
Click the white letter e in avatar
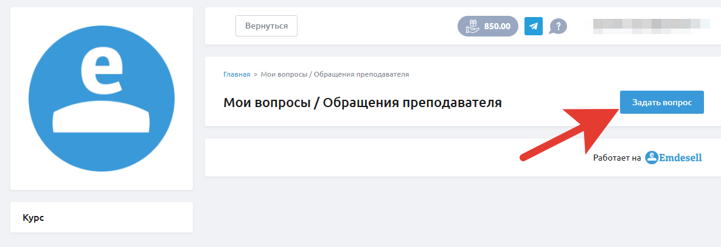pyautogui.click(x=102, y=71)
